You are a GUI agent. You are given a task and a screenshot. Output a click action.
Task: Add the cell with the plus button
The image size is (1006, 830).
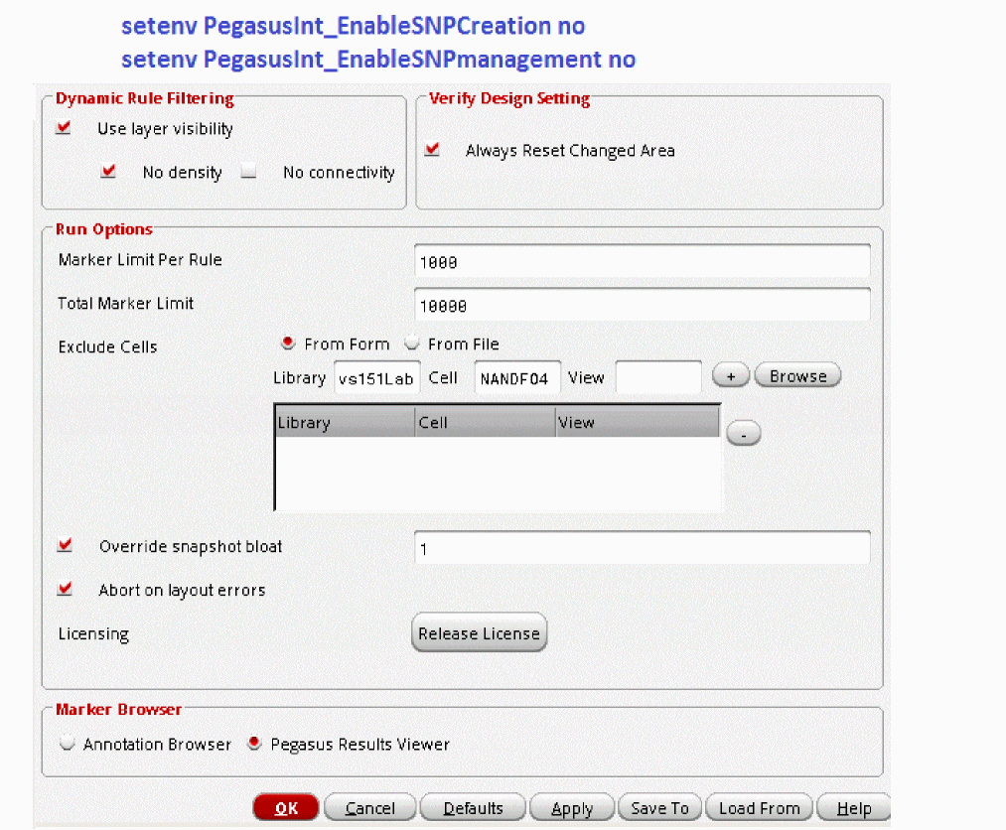[731, 376]
